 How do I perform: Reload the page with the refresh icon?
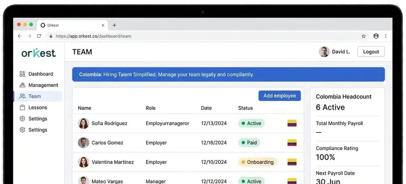[x=39, y=36]
